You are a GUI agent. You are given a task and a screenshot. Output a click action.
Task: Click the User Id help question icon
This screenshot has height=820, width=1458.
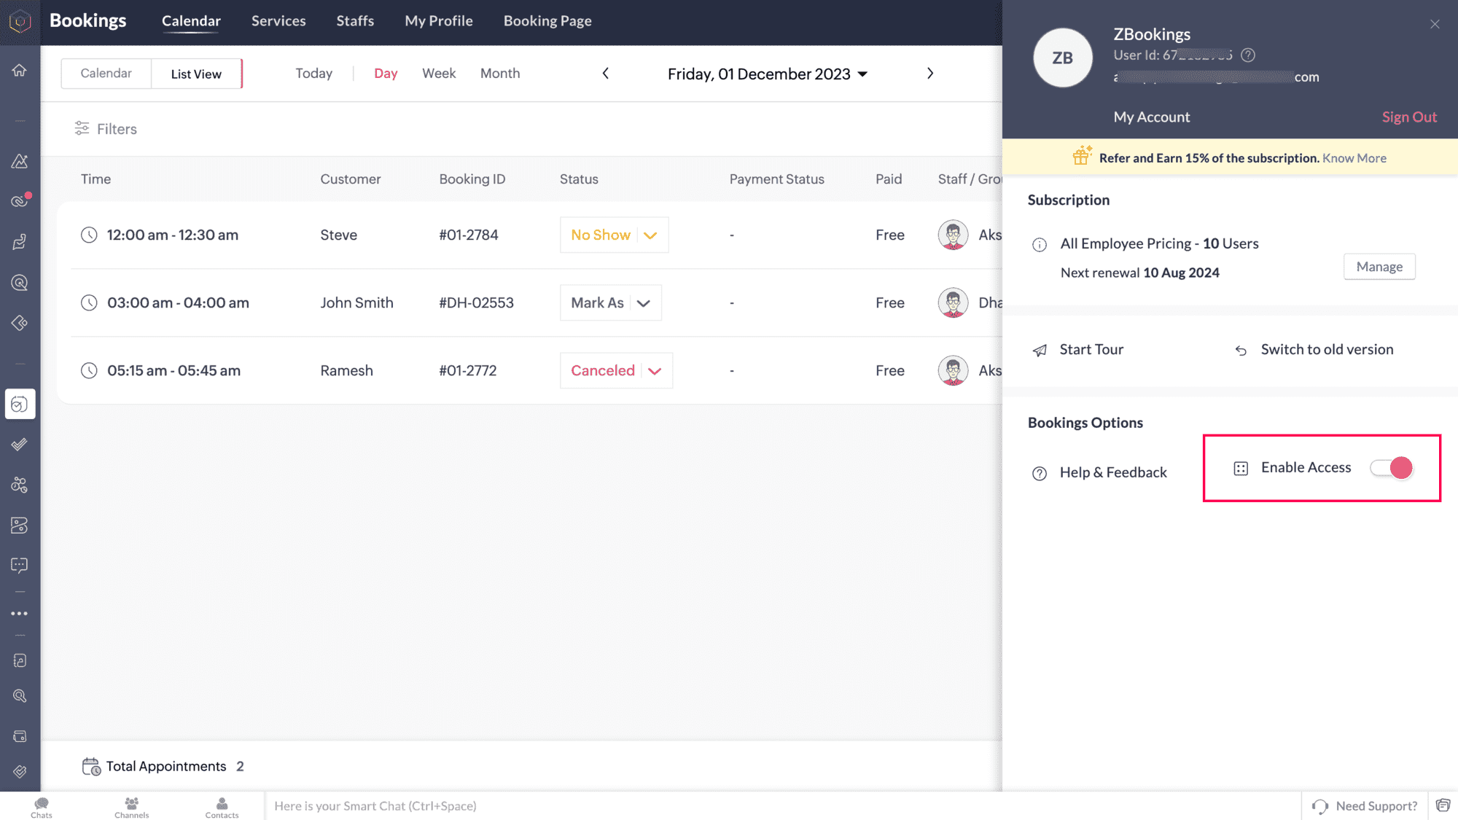(x=1248, y=55)
